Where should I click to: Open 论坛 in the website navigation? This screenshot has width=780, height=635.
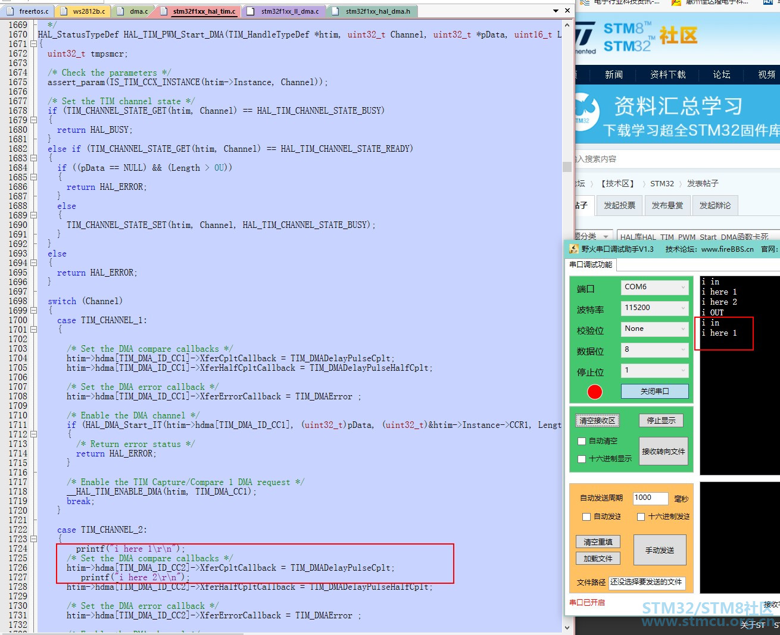tap(722, 74)
